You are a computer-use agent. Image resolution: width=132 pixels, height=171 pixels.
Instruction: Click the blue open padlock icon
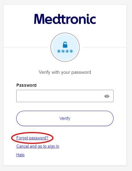65,45
